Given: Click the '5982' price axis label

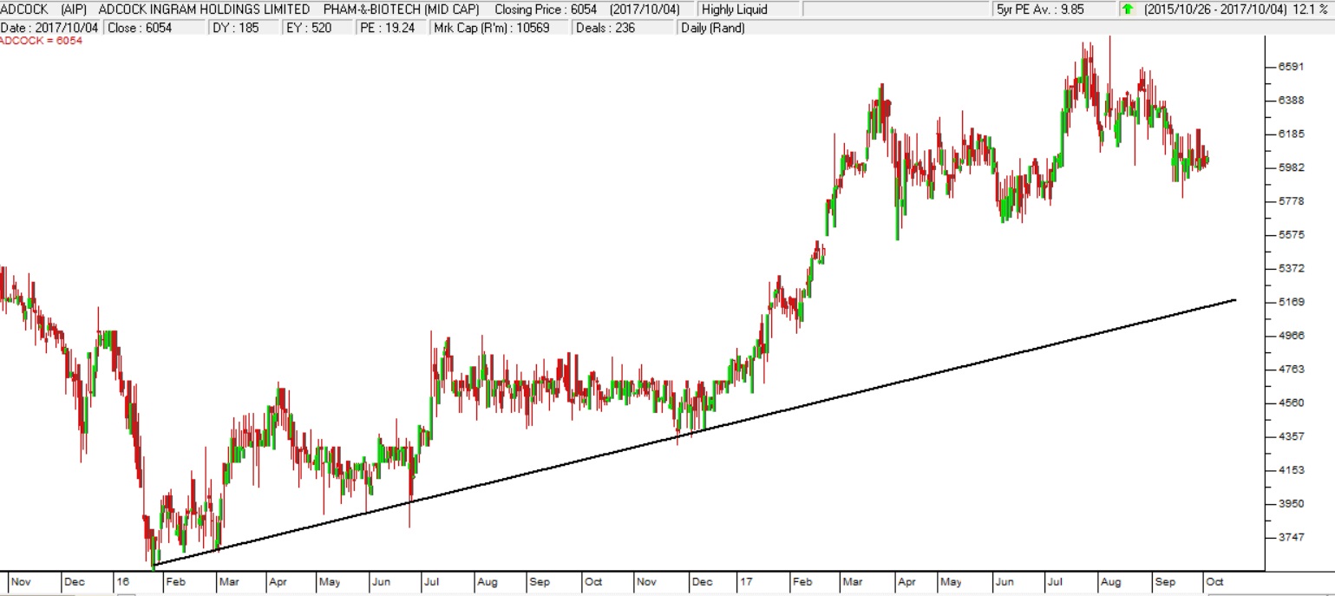Looking at the screenshot, I should (1291, 167).
